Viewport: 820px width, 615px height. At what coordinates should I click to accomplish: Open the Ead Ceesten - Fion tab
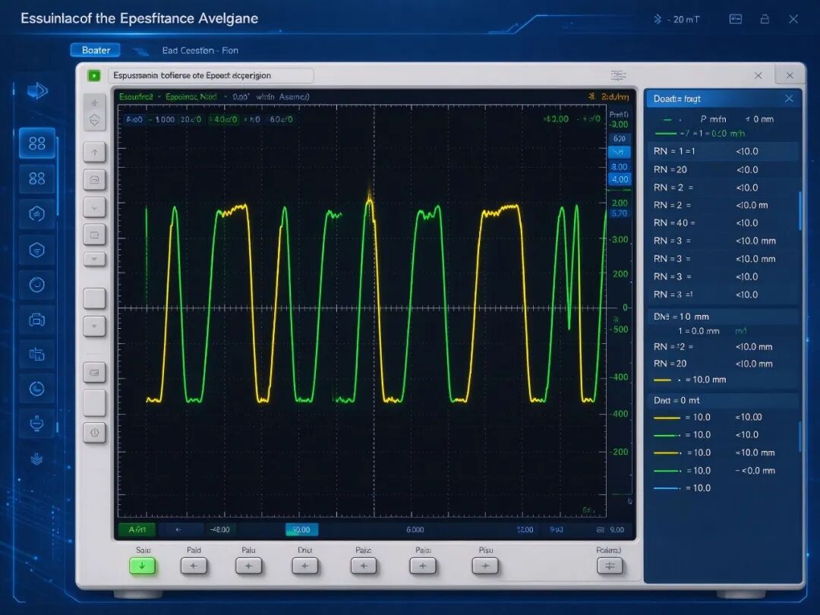[x=200, y=51]
